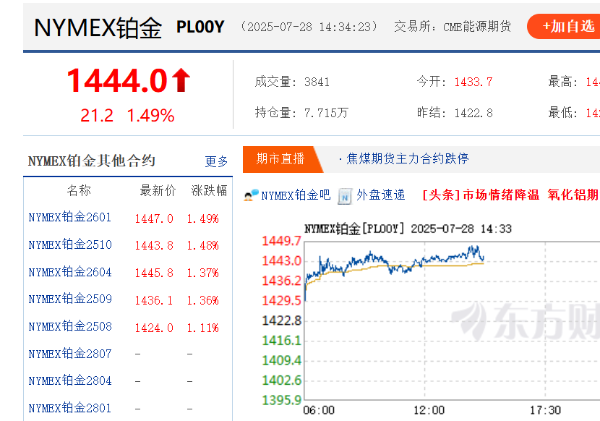Screen dimensions: 600x421
Task: Click the 名称 column header
Action: coord(79,190)
